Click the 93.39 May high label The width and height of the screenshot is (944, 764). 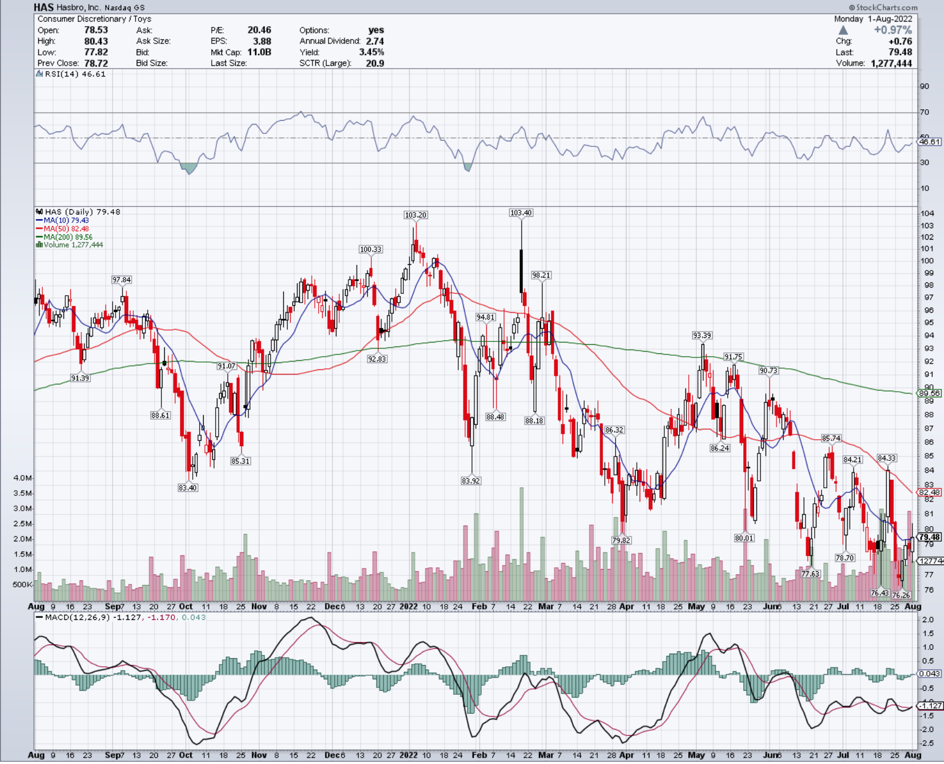tap(702, 336)
